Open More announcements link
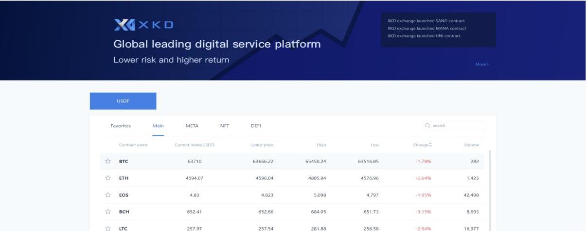This screenshot has width=586, height=231. point(481,64)
